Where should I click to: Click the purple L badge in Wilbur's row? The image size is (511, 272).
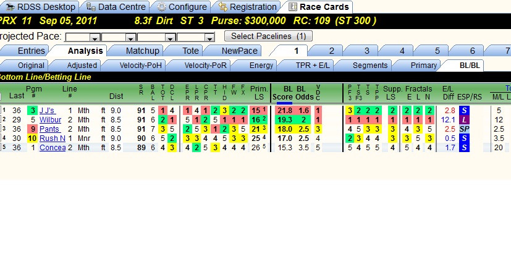pos(465,120)
